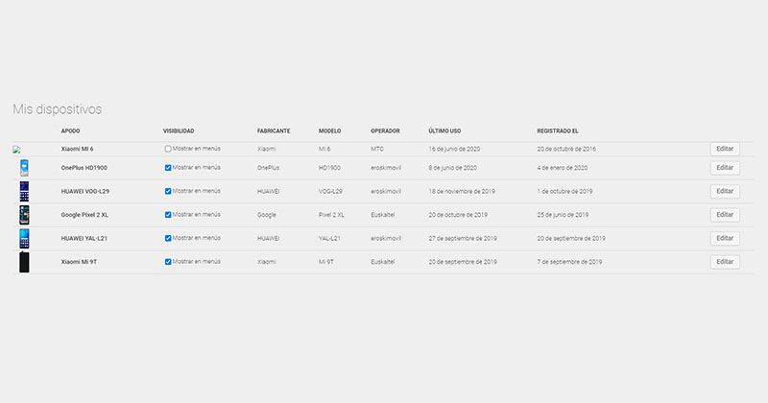Edit the HUAWEI YAL-L21 entry
Image resolution: width=768 pixels, height=403 pixels.
pos(725,239)
